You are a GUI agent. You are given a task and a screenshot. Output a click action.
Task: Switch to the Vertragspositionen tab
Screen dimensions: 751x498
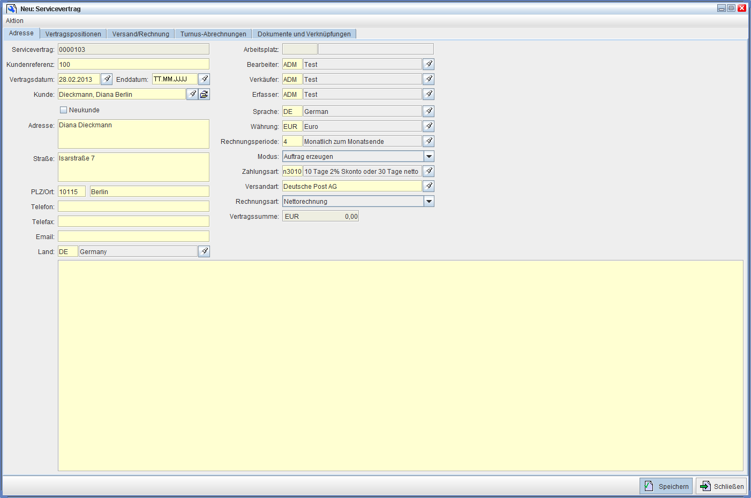click(x=73, y=34)
